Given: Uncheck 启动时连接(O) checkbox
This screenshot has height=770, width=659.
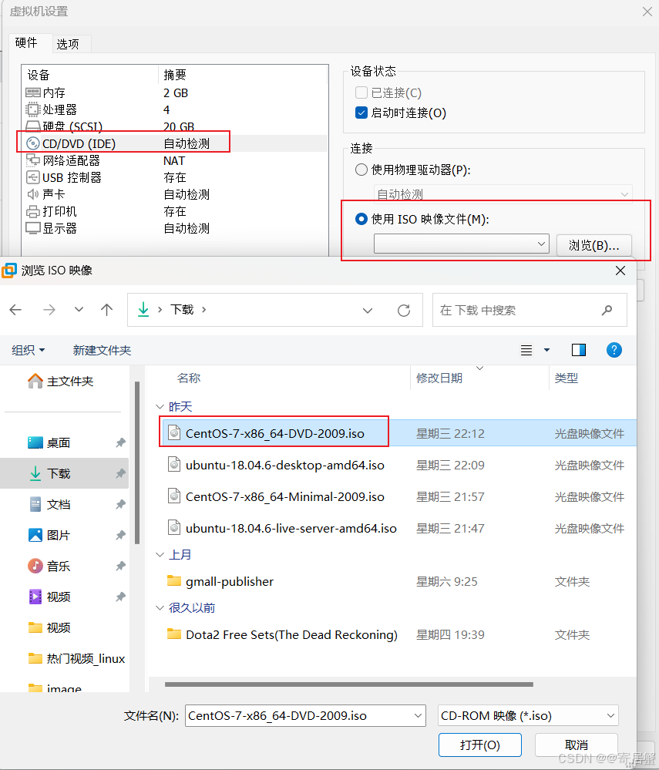Looking at the screenshot, I should coord(361,113).
